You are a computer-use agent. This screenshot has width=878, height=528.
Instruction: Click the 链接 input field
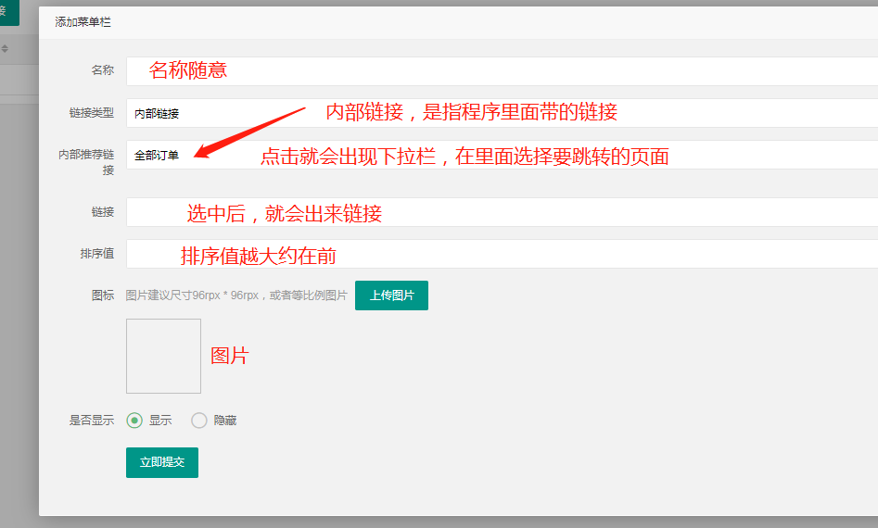click(x=502, y=212)
